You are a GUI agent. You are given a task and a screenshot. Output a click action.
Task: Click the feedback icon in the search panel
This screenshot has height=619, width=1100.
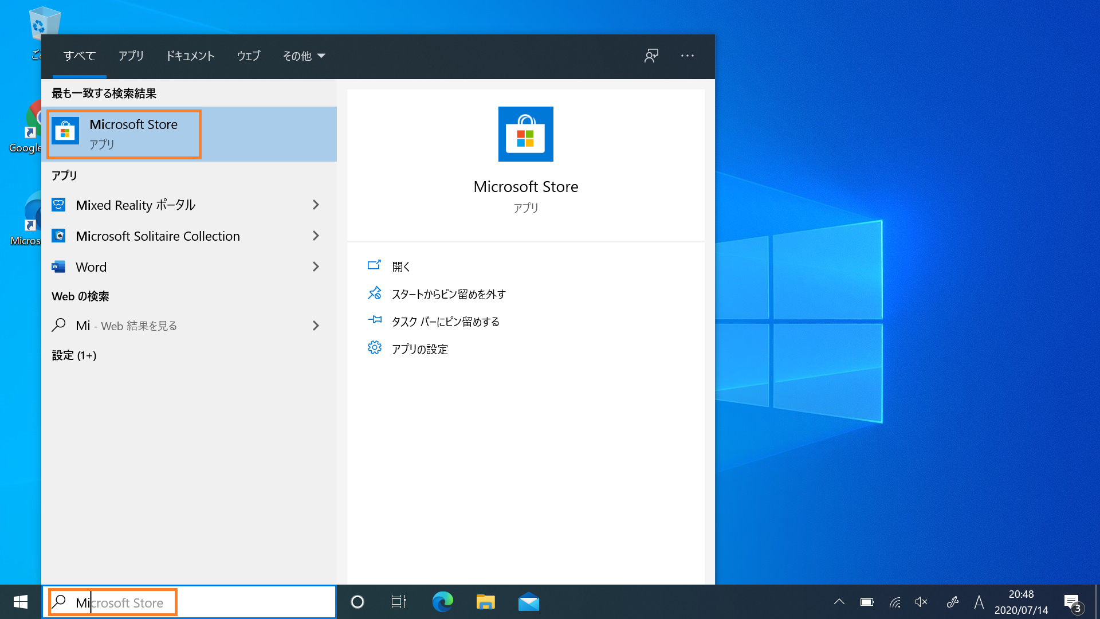tap(651, 56)
